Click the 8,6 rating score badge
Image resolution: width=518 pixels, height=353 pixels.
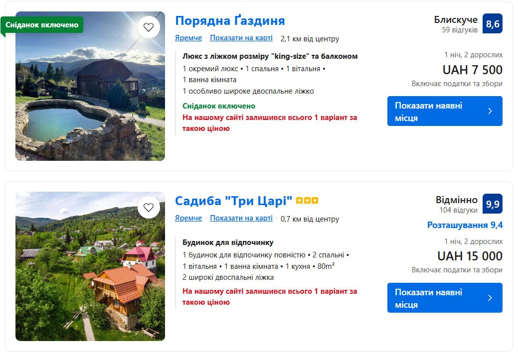click(492, 23)
